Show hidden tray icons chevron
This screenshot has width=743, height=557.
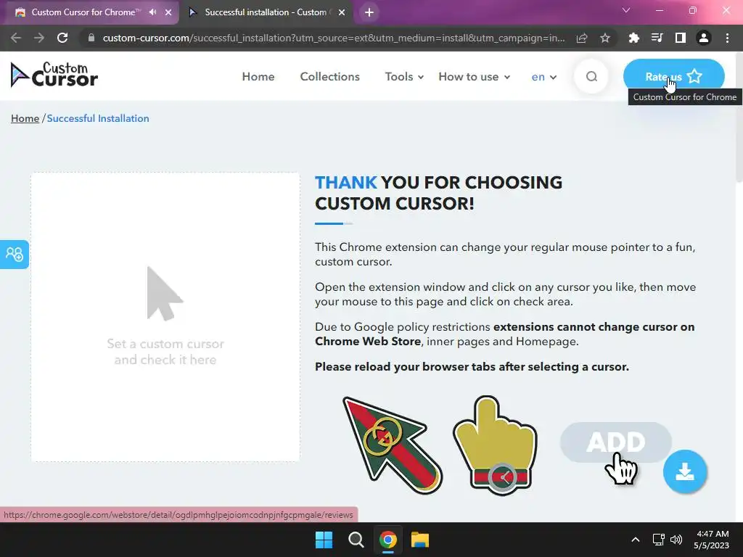[636, 540]
